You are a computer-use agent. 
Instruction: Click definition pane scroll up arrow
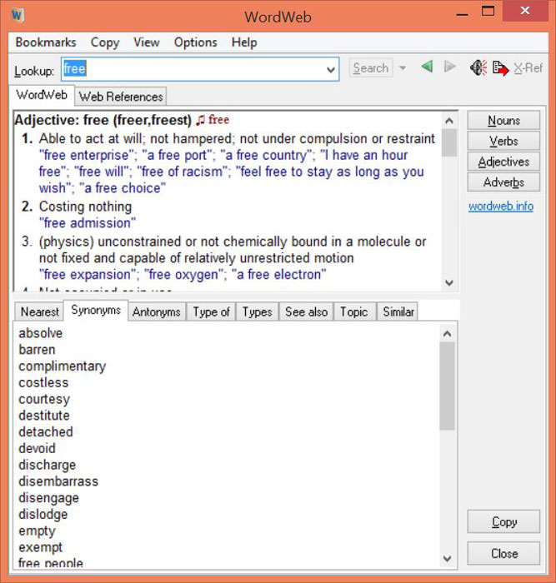[x=449, y=121]
